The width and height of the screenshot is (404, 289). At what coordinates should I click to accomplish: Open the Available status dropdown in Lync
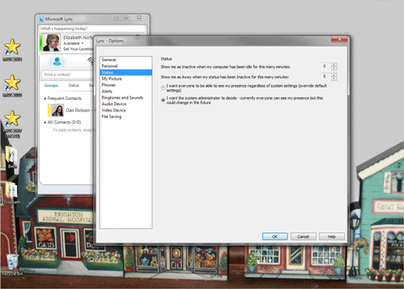(74, 43)
